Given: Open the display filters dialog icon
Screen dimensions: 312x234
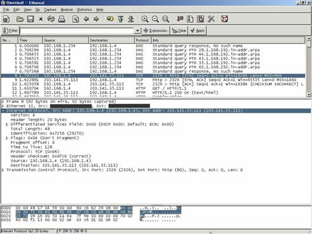Looking at the screenshot, I should pyautogui.click(x=190, y=19).
